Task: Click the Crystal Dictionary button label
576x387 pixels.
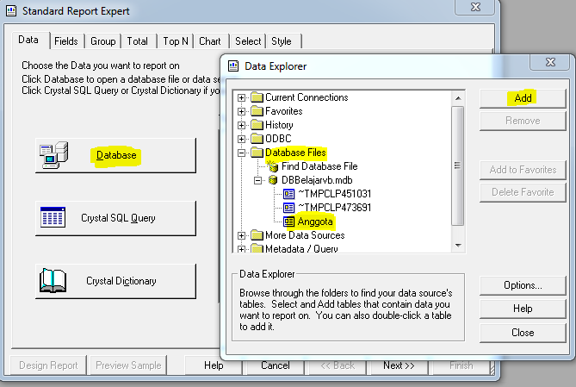Action: point(121,281)
